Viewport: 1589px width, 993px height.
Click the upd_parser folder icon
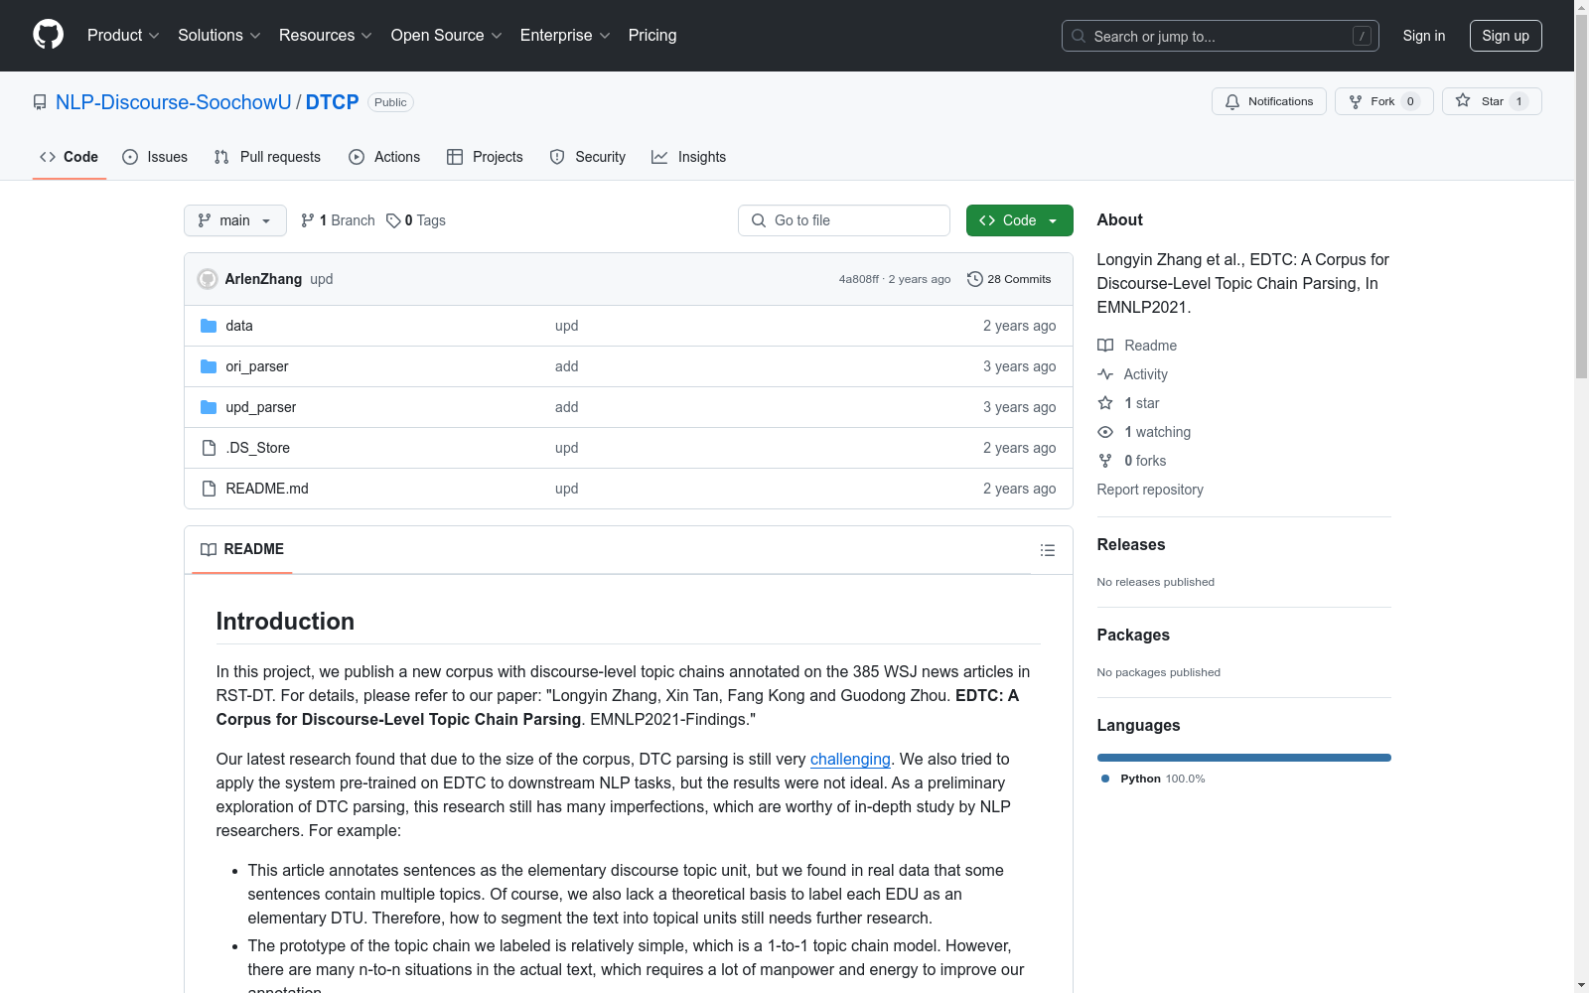209,407
